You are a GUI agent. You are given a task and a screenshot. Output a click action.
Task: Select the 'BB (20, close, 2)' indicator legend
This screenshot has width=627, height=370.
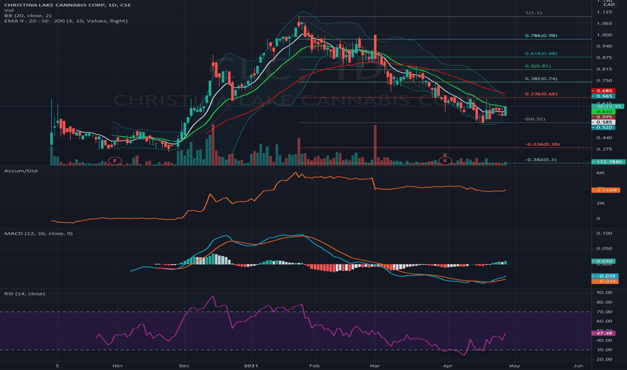(x=28, y=15)
